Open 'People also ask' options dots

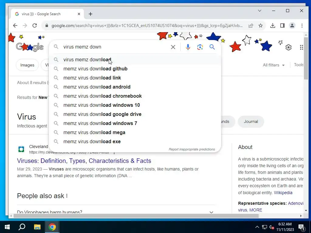pos(67,196)
